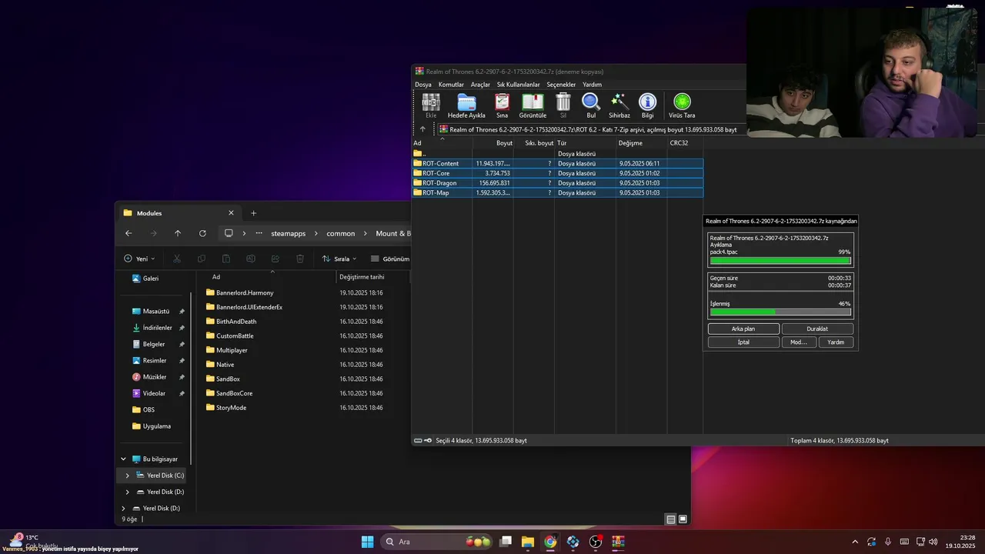The width and height of the screenshot is (985, 554).
Task: Expand the Yeni (New) dropdown in Explorer
Action: point(139,259)
